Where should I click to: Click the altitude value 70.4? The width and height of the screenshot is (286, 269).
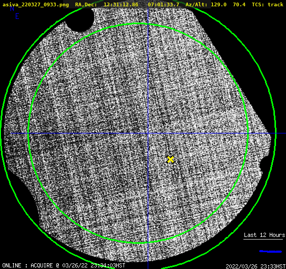click(239, 4)
